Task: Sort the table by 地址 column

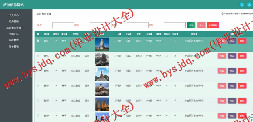Action: 194,34
